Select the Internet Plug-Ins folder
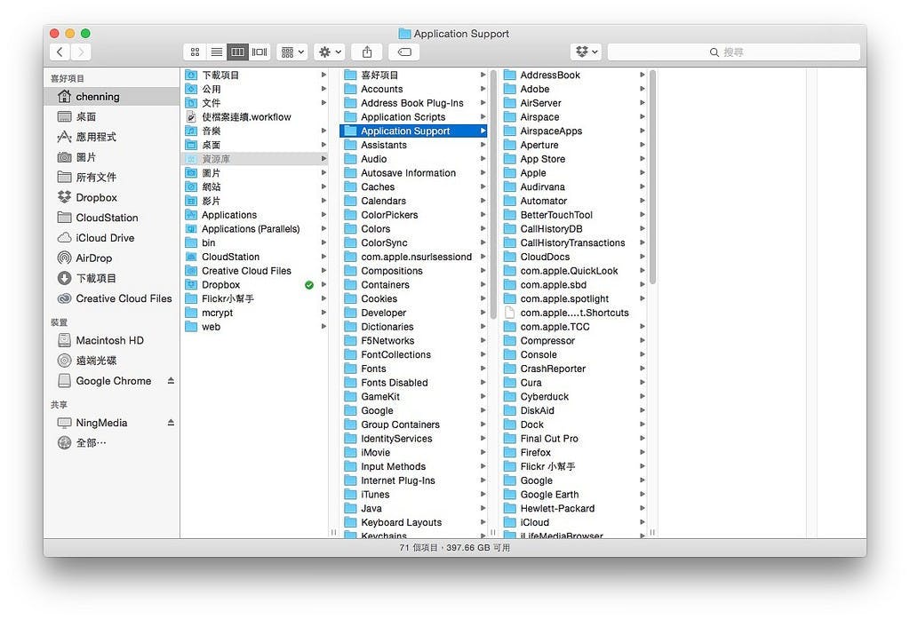910x619 pixels. 413,480
